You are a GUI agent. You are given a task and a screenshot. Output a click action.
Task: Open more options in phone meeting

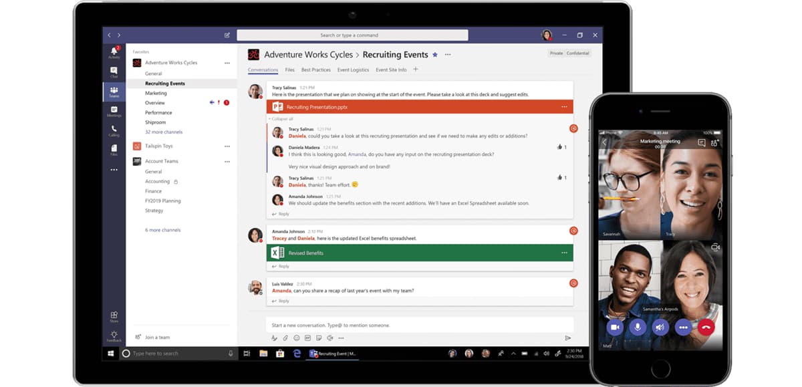tap(683, 327)
